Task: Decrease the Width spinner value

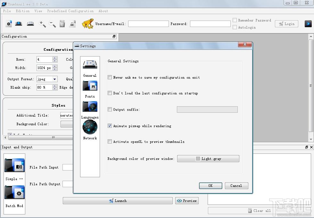Action: click(55, 69)
